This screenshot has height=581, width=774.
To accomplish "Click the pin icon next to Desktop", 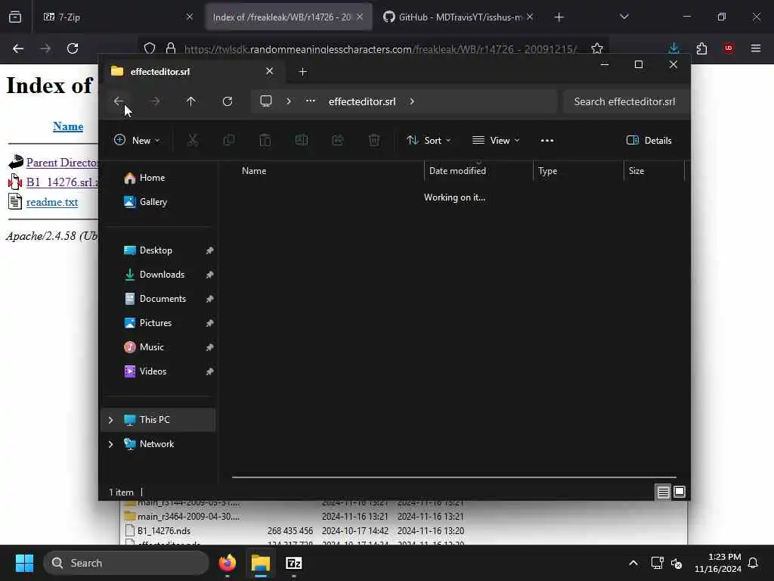I will (209, 250).
